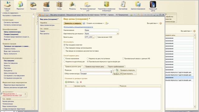199x112 pixels.
Task: Open Сегменты партнеров in the sidebar
Action: pos(11,22)
